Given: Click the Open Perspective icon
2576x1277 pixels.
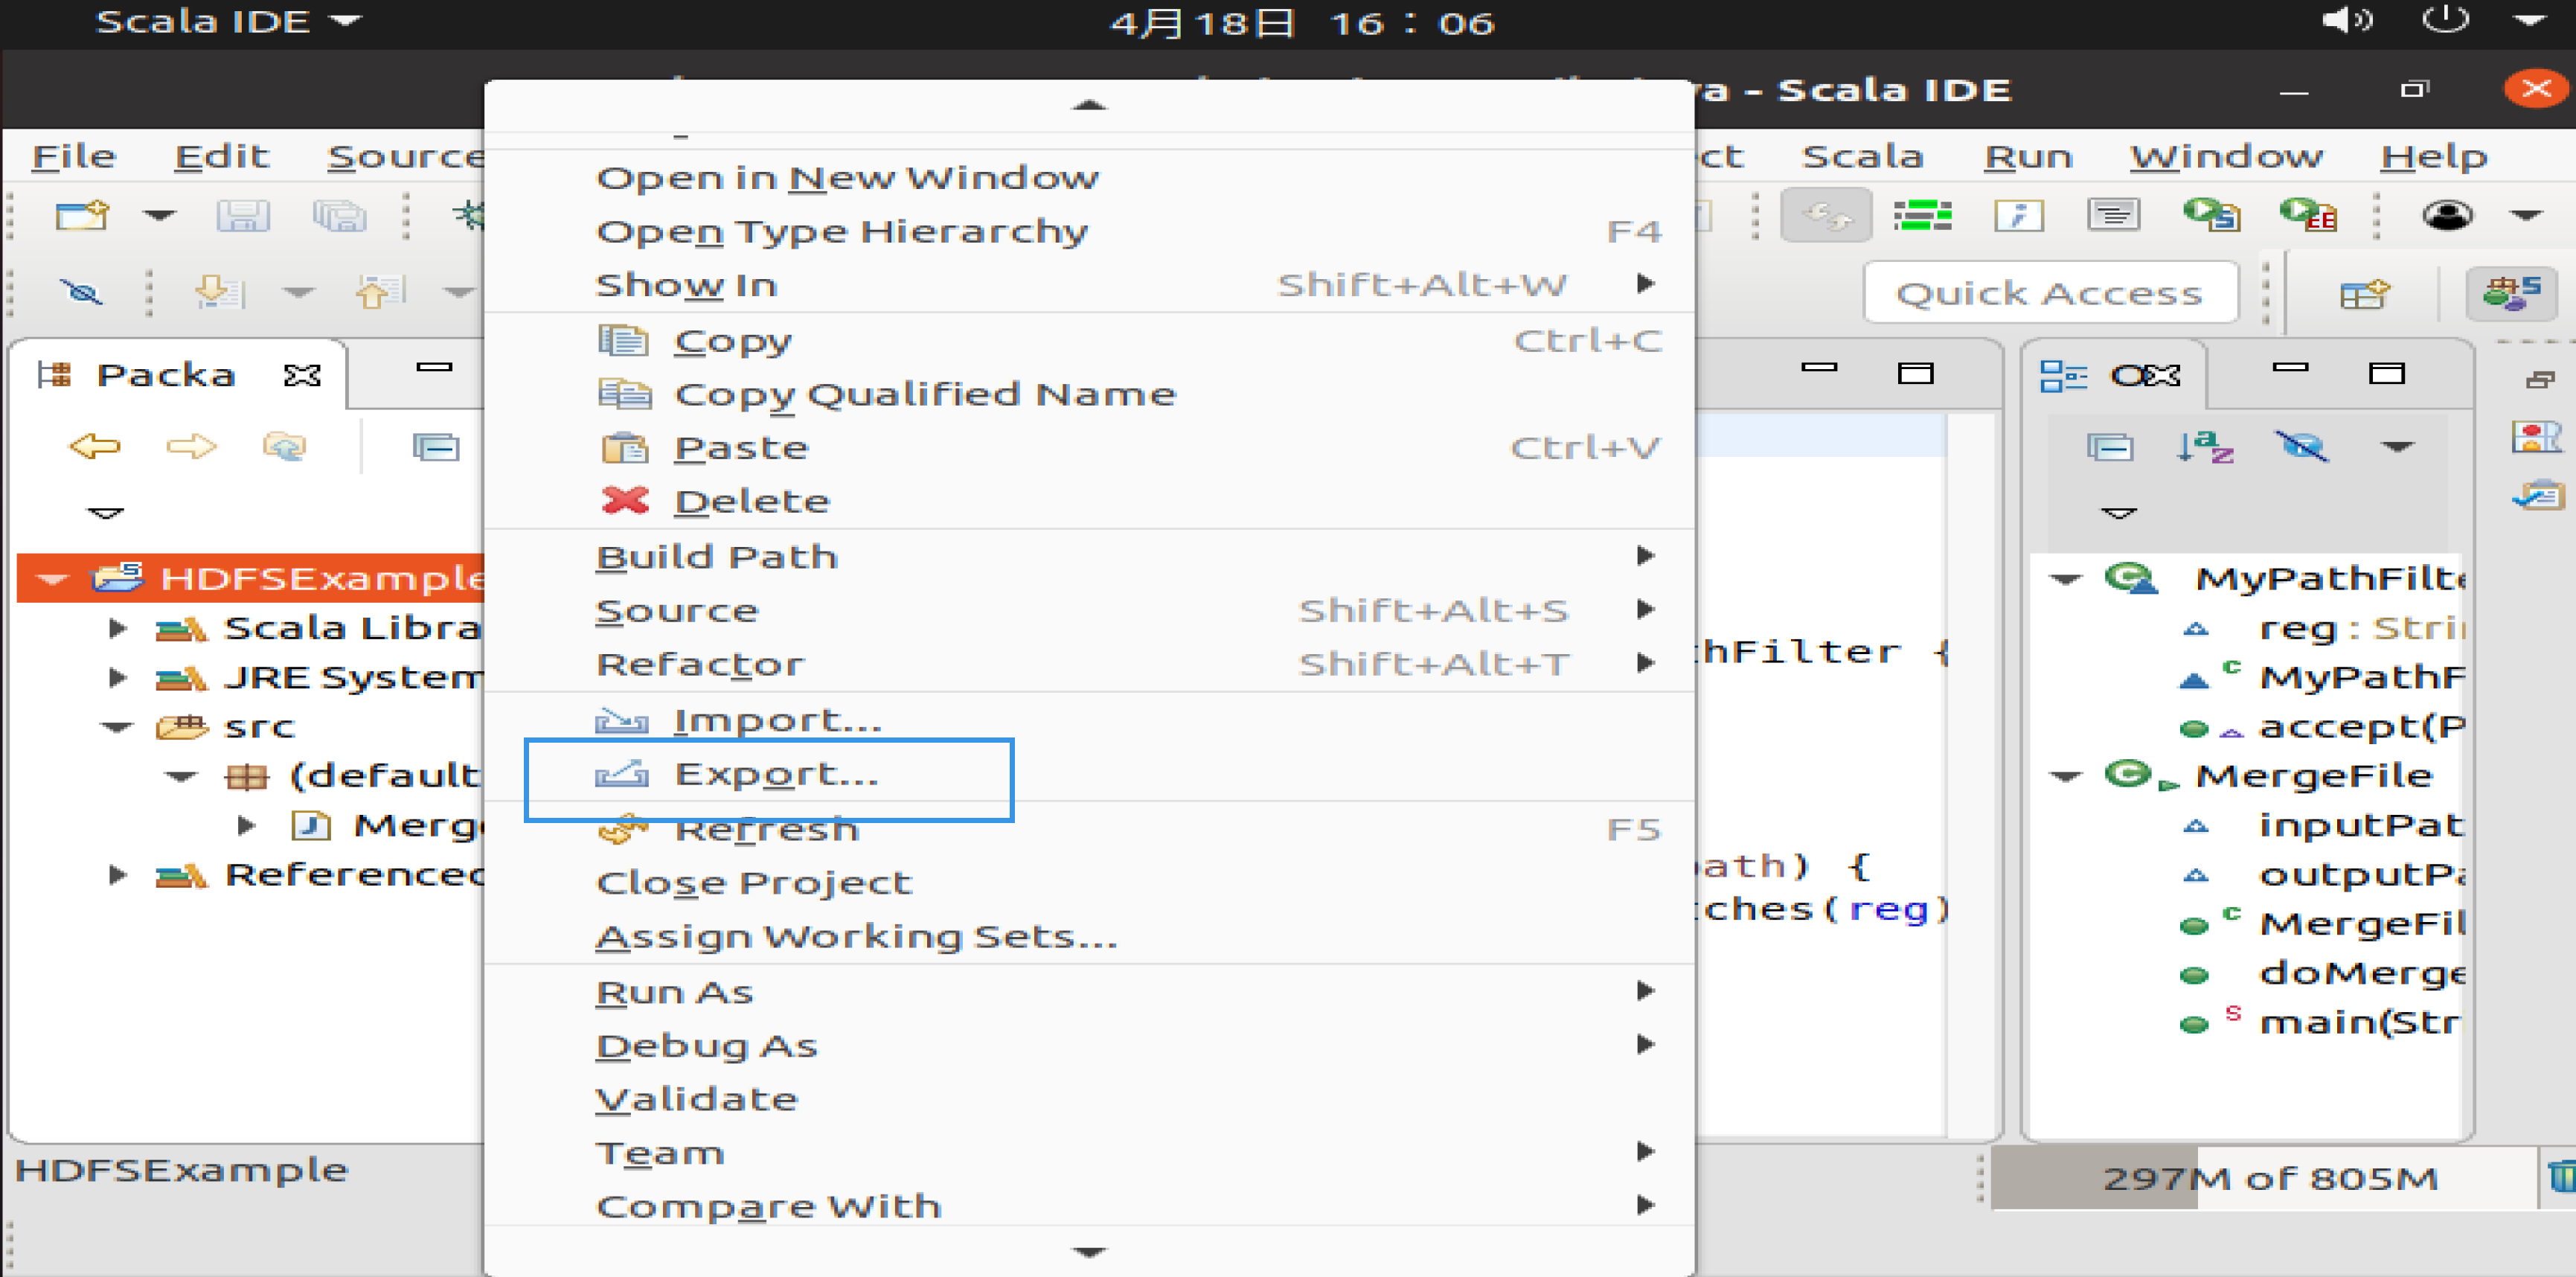Looking at the screenshot, I should [x=2365, y=293].
